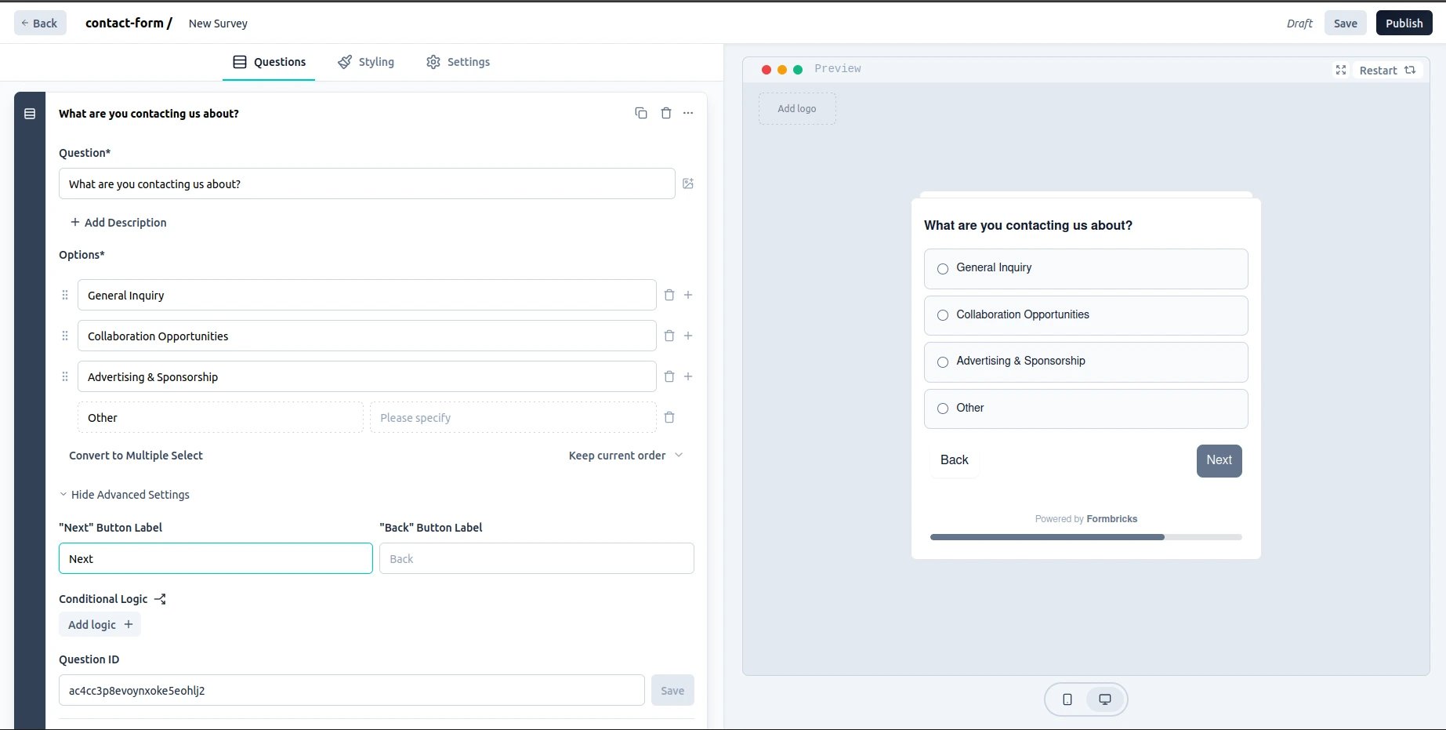Restart the preview
This screenshot has width=1446, height=730.
click(x=1387, y=70)
